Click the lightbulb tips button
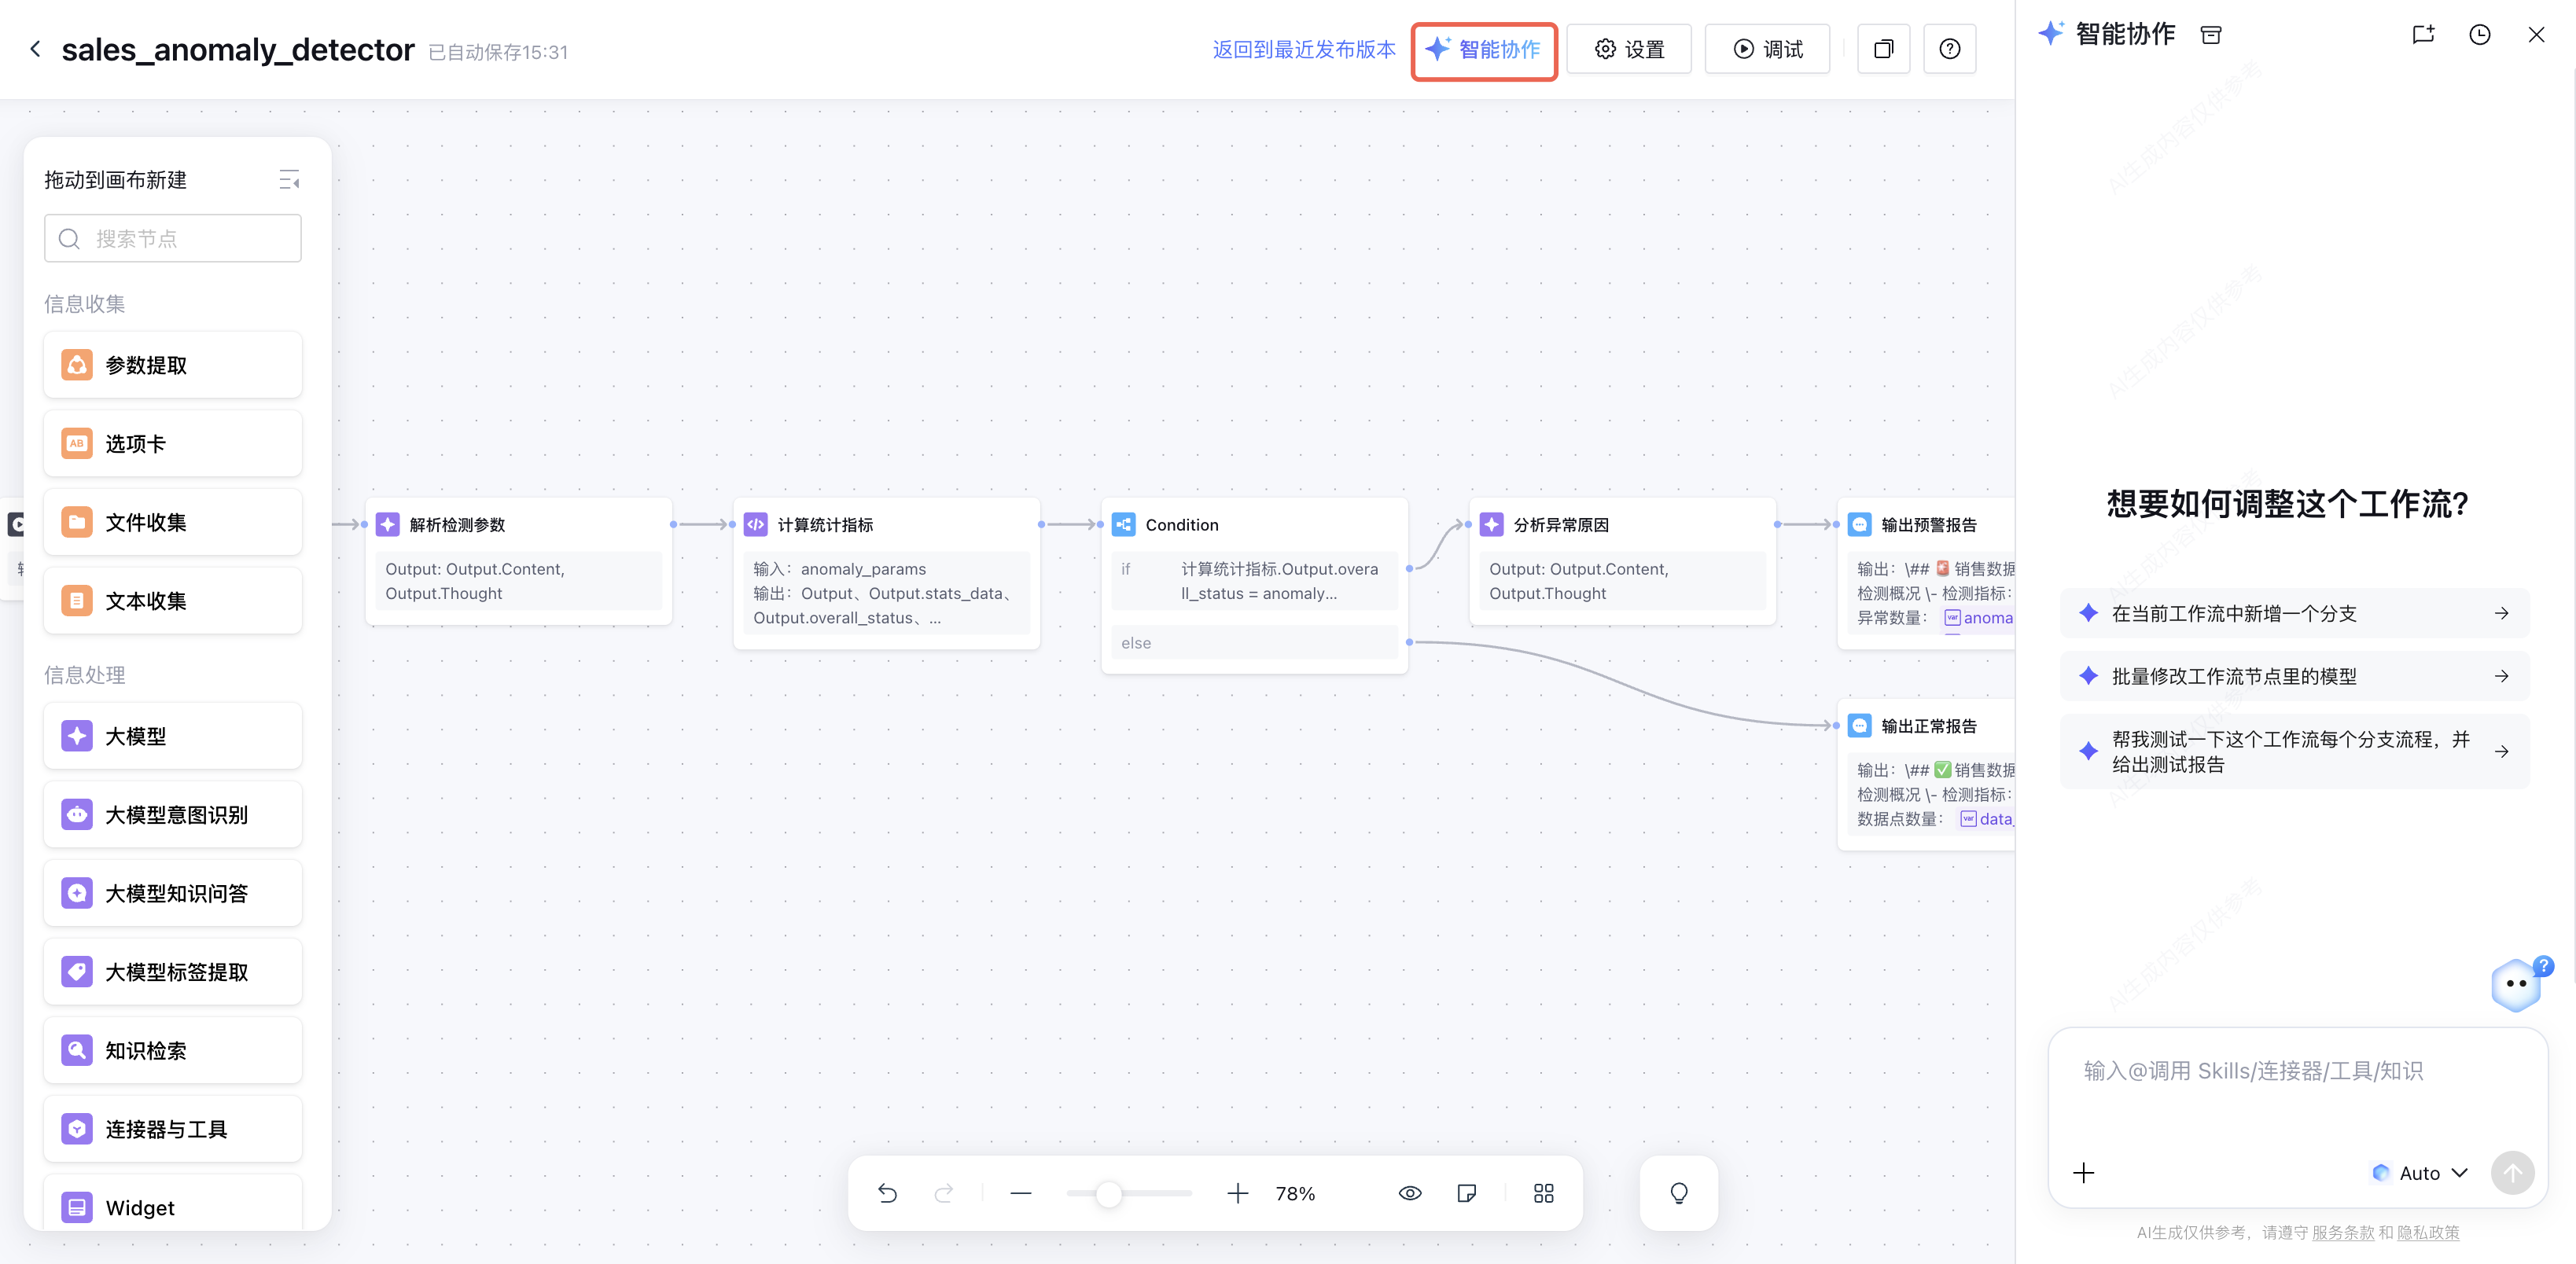Viewport: 2576px width, 1264px height. (1678, 1193)
